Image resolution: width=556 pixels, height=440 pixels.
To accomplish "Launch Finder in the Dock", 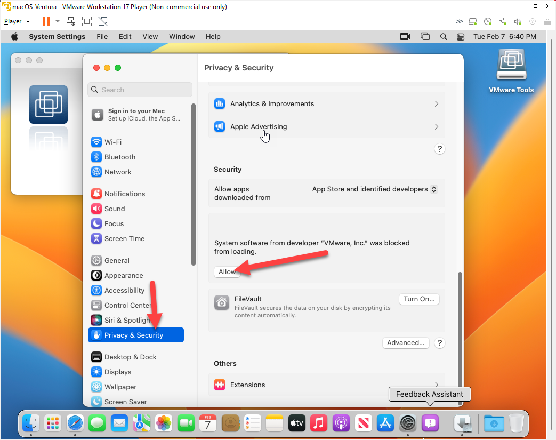I will [30, 423].
